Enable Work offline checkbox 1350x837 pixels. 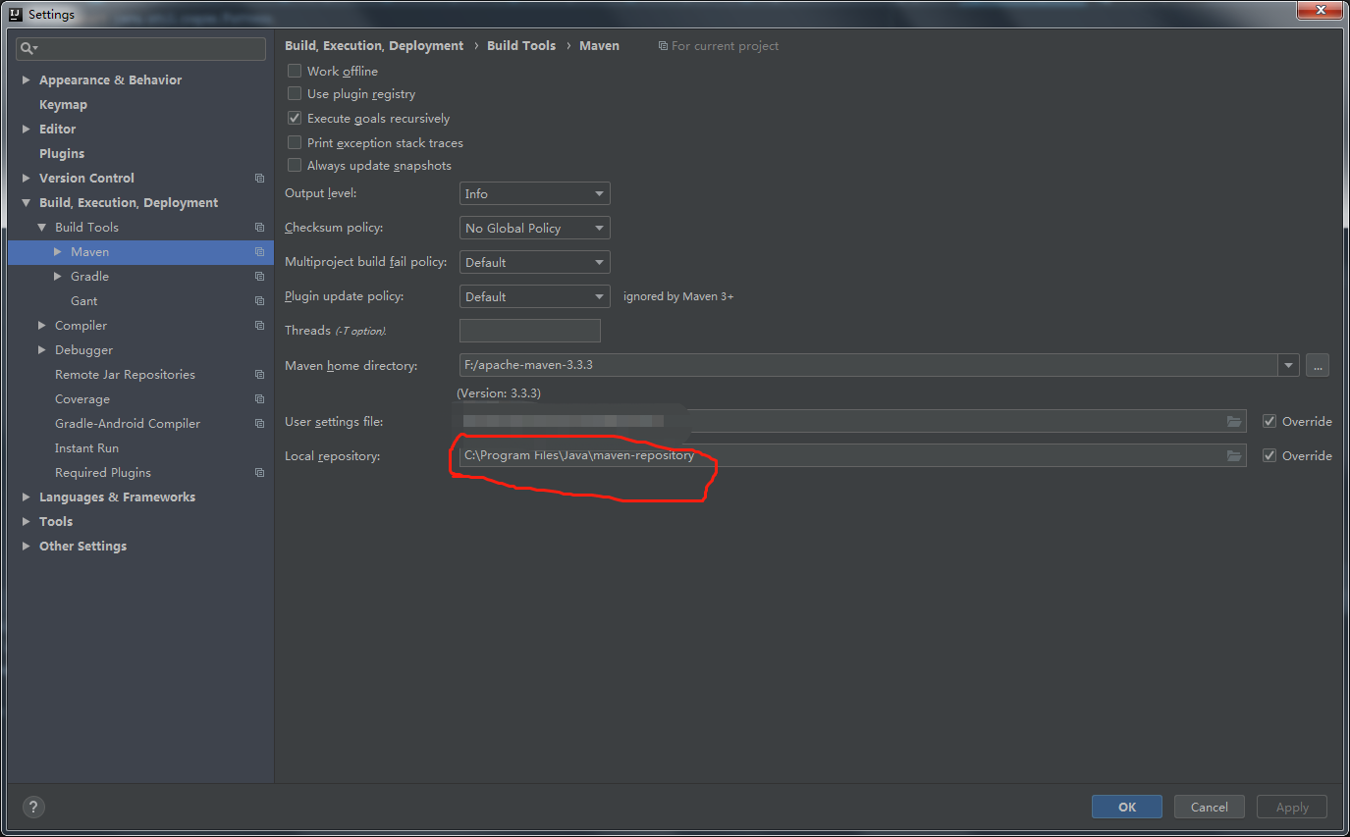tap(294, 71)
